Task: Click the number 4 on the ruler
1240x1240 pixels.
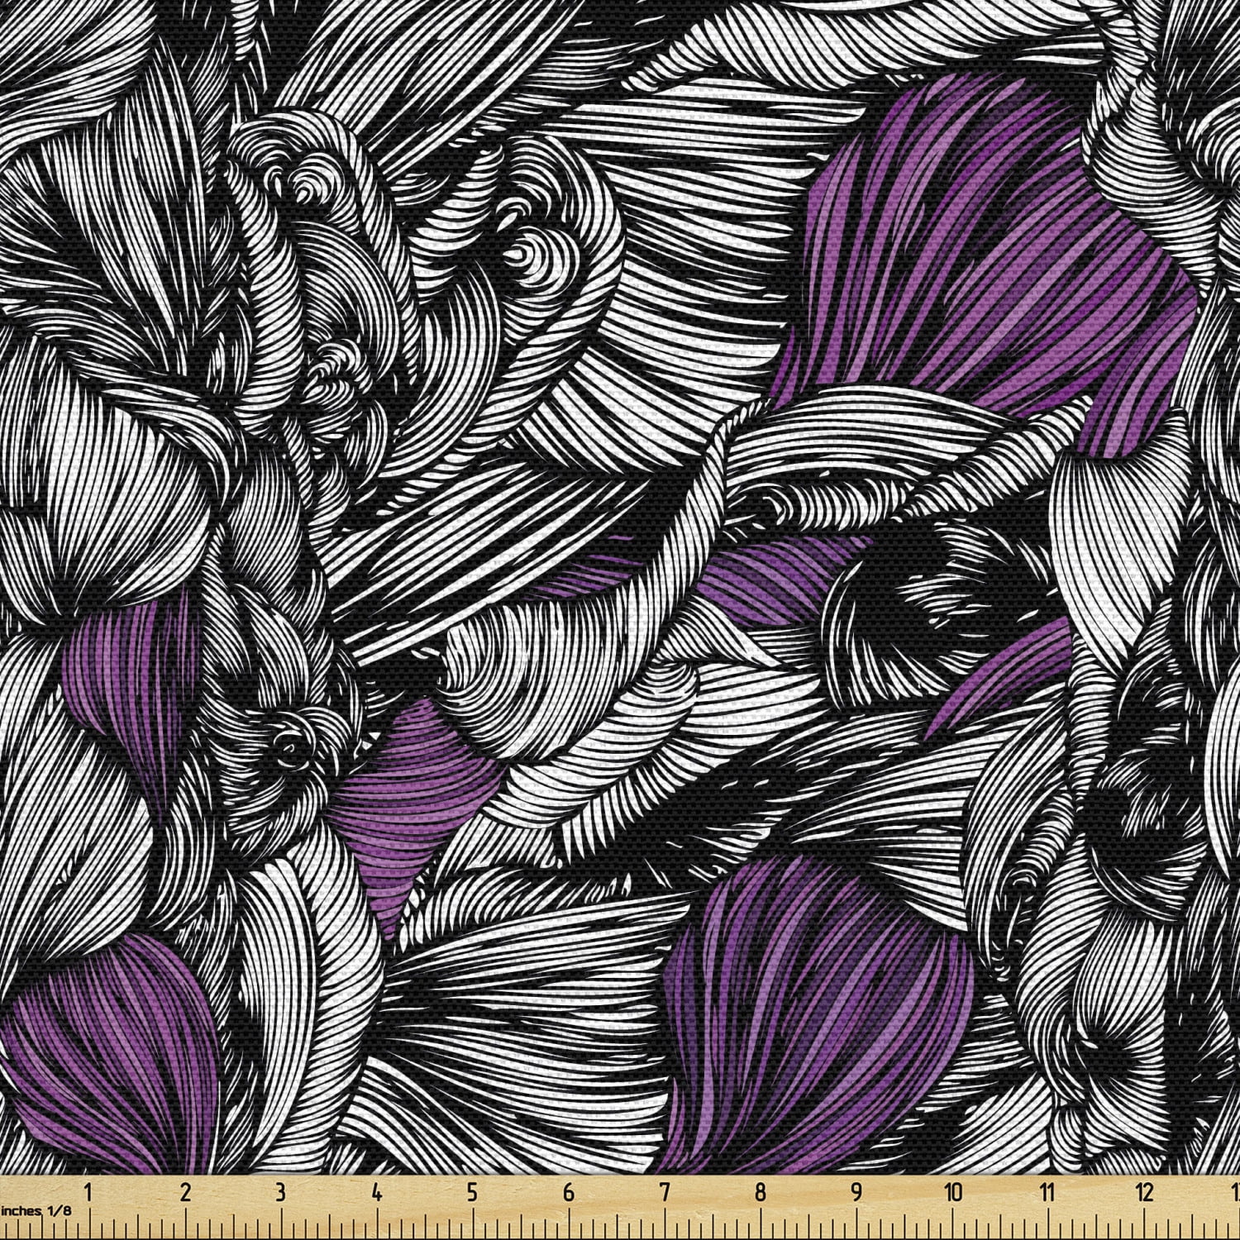Action: tap(377, 1193)
